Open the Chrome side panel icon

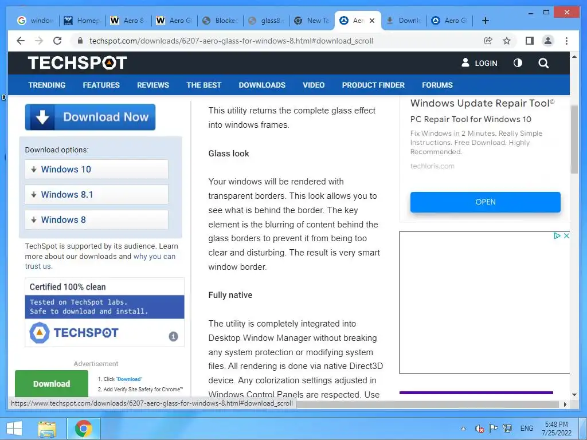(529, 41)
